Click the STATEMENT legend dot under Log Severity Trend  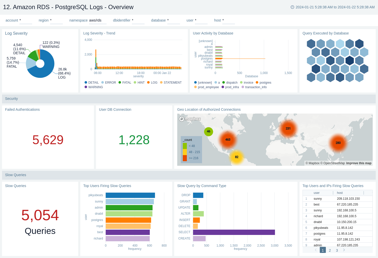161,83
